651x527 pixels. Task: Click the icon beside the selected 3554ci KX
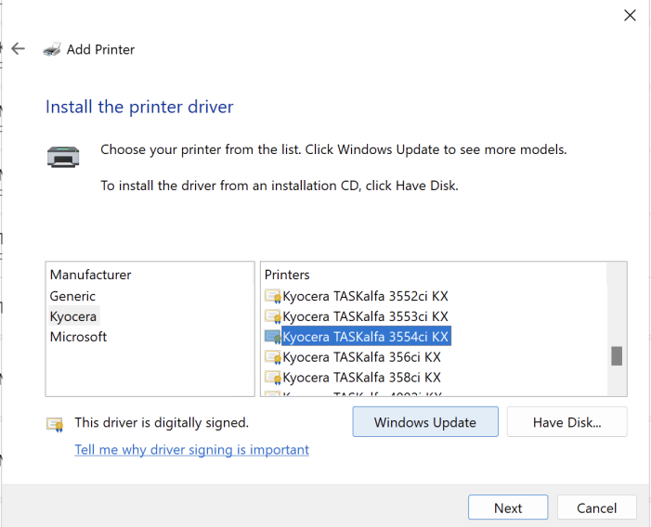tap(273, 337)
